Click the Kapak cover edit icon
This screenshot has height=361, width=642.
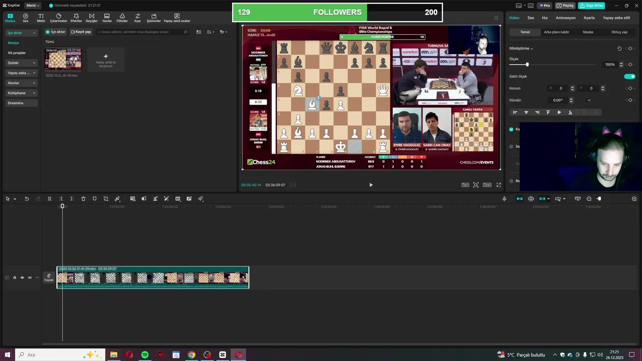[x=49, y=277]
